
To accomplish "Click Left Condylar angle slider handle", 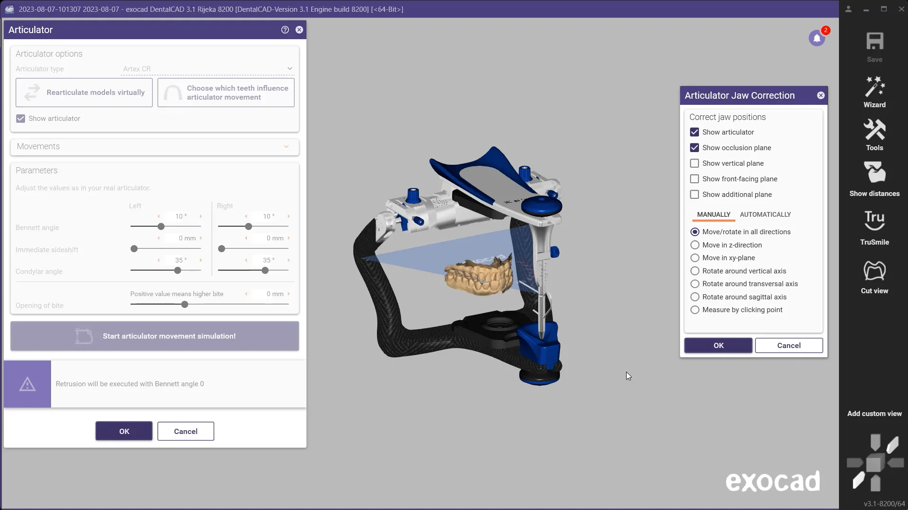I will click(177, 271).
